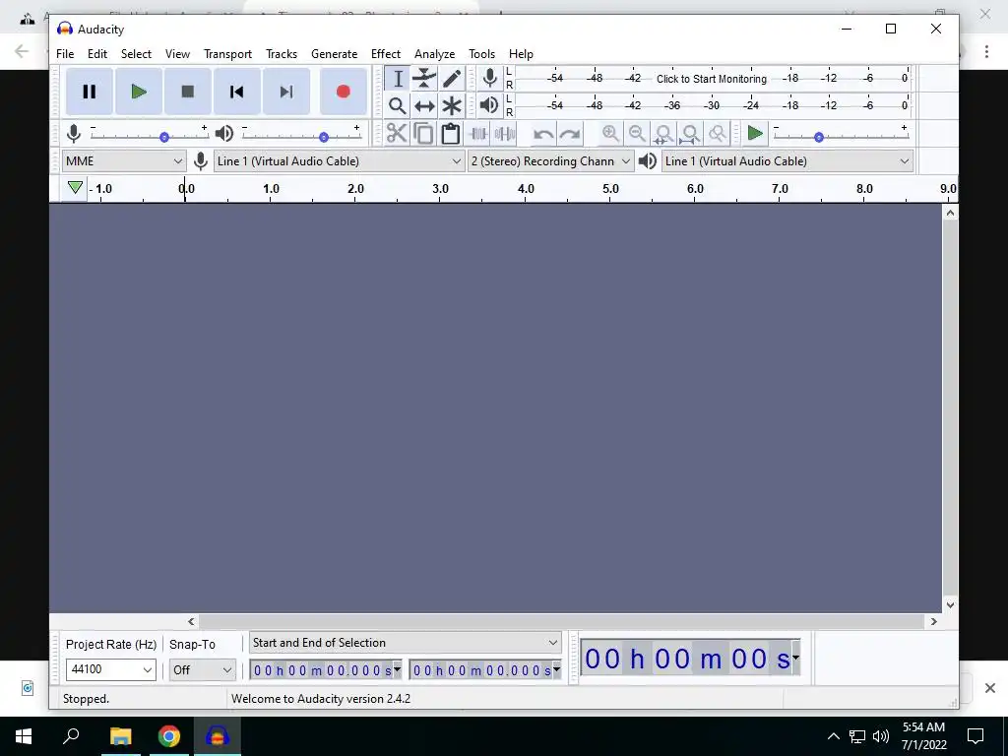Open the recording device Line 1 dropdown

(x=339, y=161)
